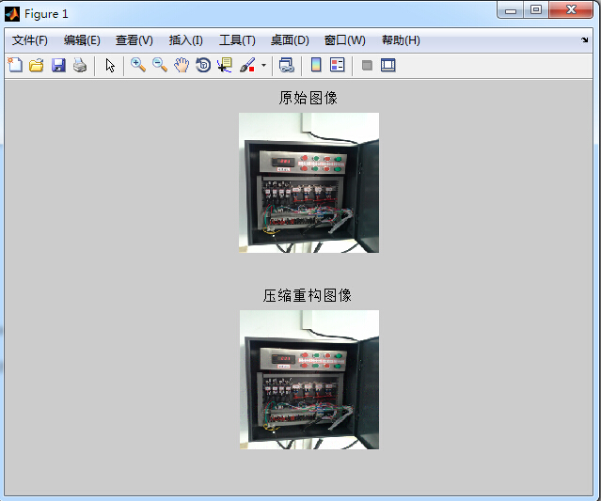Open the 窗口(W) menu
This screenshot has width=601, height=501.
point(344,40)
